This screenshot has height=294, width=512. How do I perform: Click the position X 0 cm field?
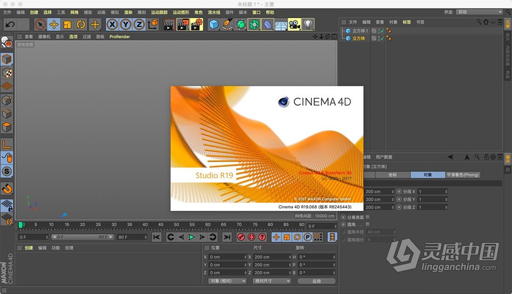(x=227, y=257)
